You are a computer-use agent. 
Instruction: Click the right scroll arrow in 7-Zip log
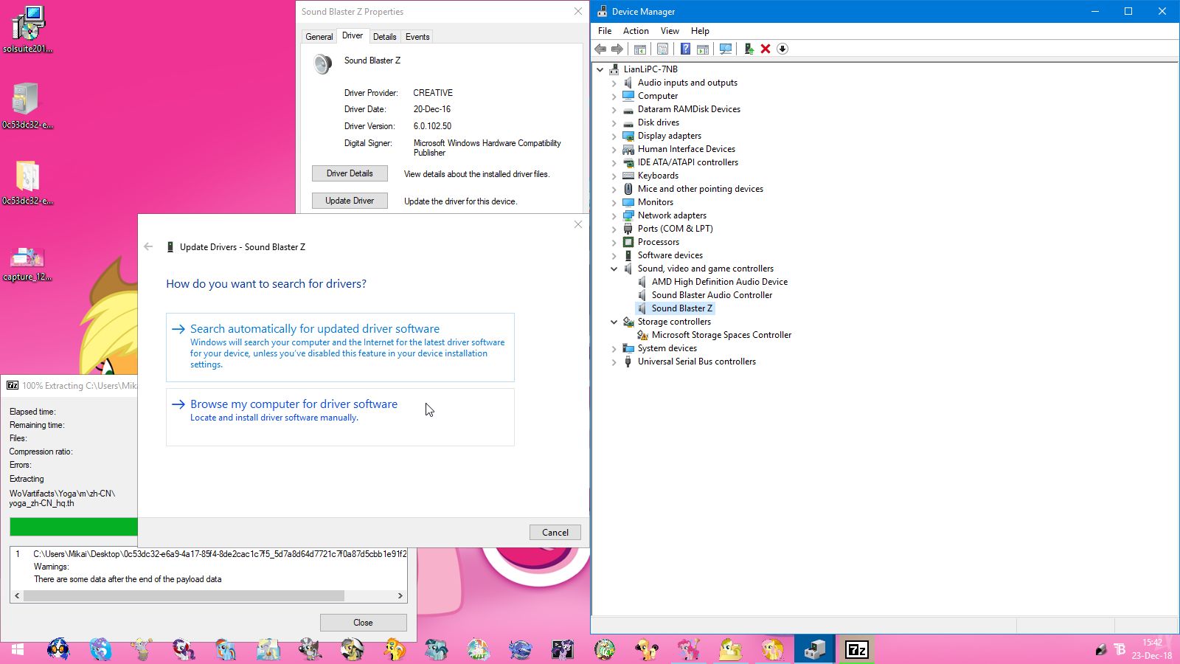pos(400,595)
